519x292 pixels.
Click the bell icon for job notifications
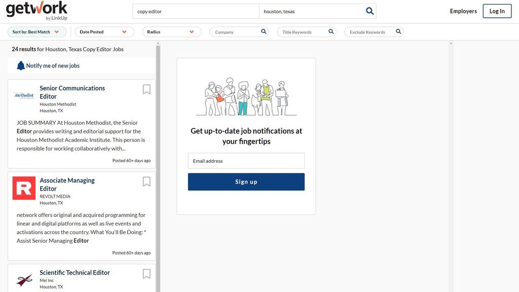pyautogui.click(x=21, y=65)
